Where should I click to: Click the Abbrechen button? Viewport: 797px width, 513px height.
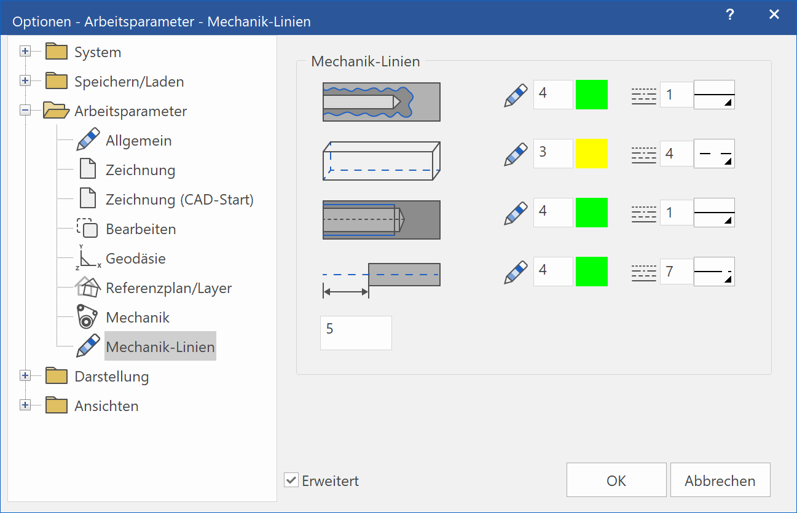(720, 480)
